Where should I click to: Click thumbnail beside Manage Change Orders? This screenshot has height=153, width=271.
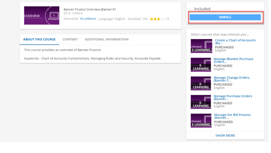(201, 83)
